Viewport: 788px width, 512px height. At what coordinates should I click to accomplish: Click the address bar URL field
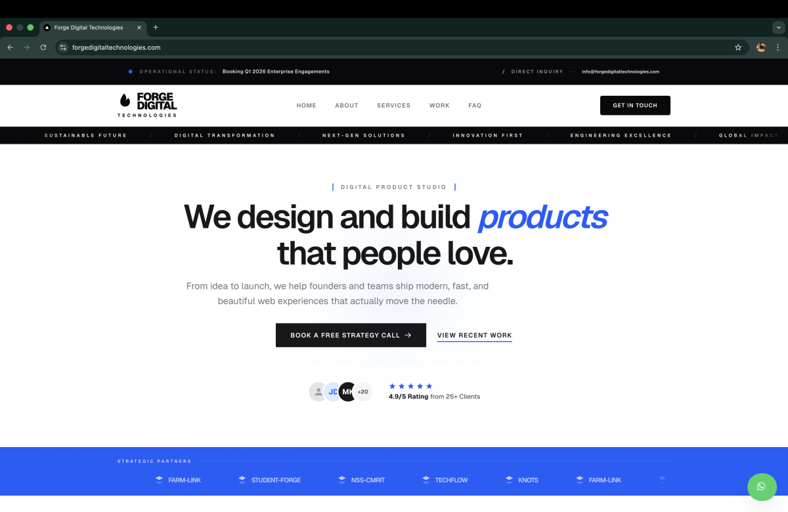pyautogui.click(x=401, y=47)
